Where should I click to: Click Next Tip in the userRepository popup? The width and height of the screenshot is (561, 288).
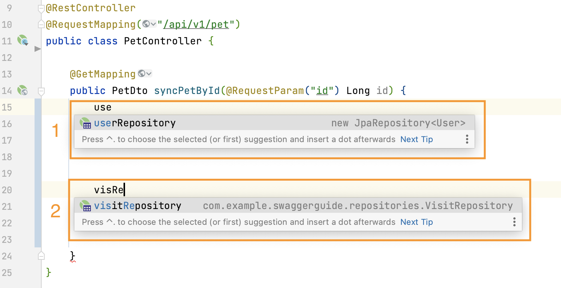coord(416,139)
